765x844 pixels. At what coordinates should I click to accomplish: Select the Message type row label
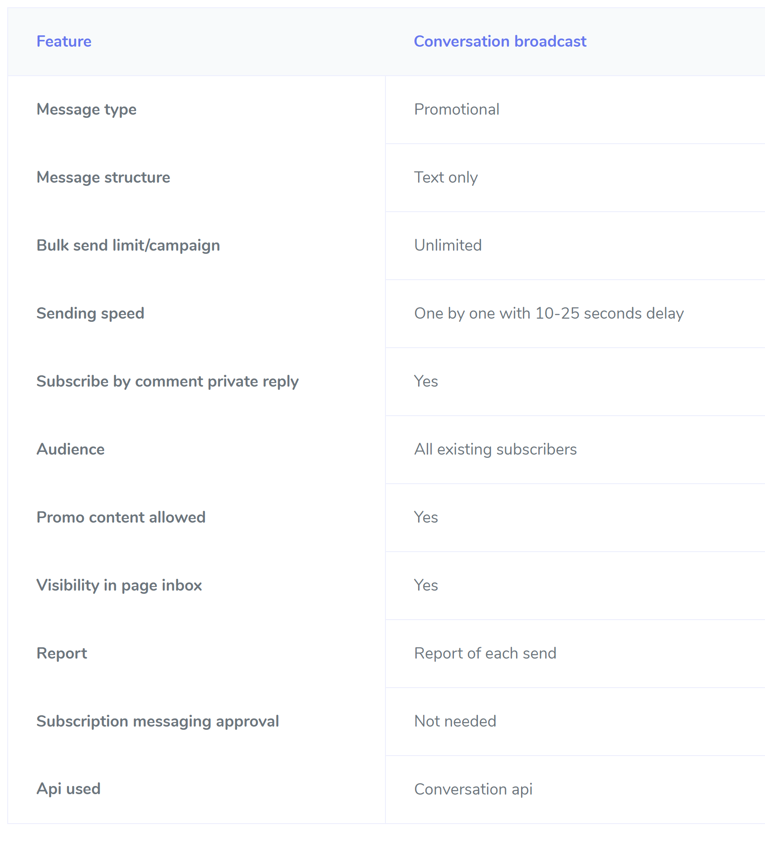tap(87, 109)
